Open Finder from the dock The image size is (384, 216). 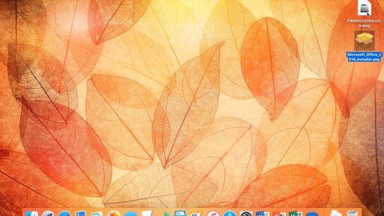[32, 213]
